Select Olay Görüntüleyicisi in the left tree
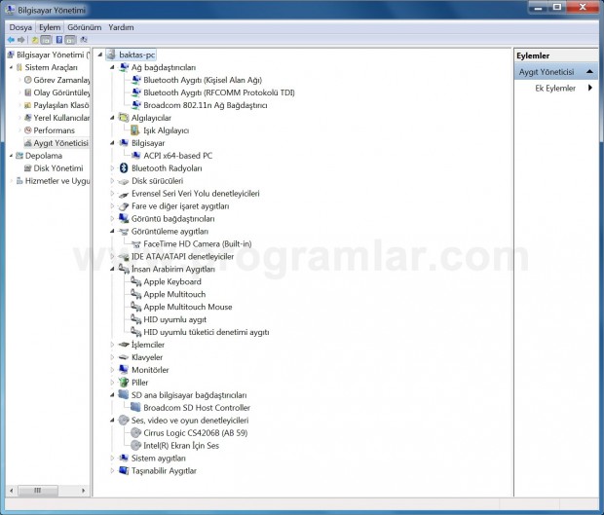 61,92
